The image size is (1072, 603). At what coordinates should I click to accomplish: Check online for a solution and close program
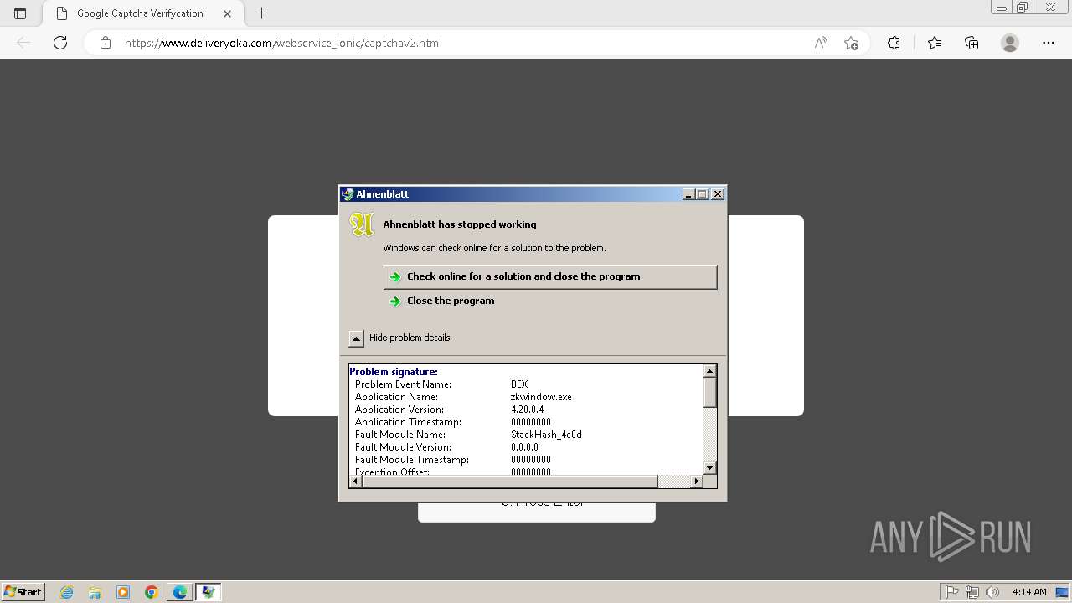(550, 276)
